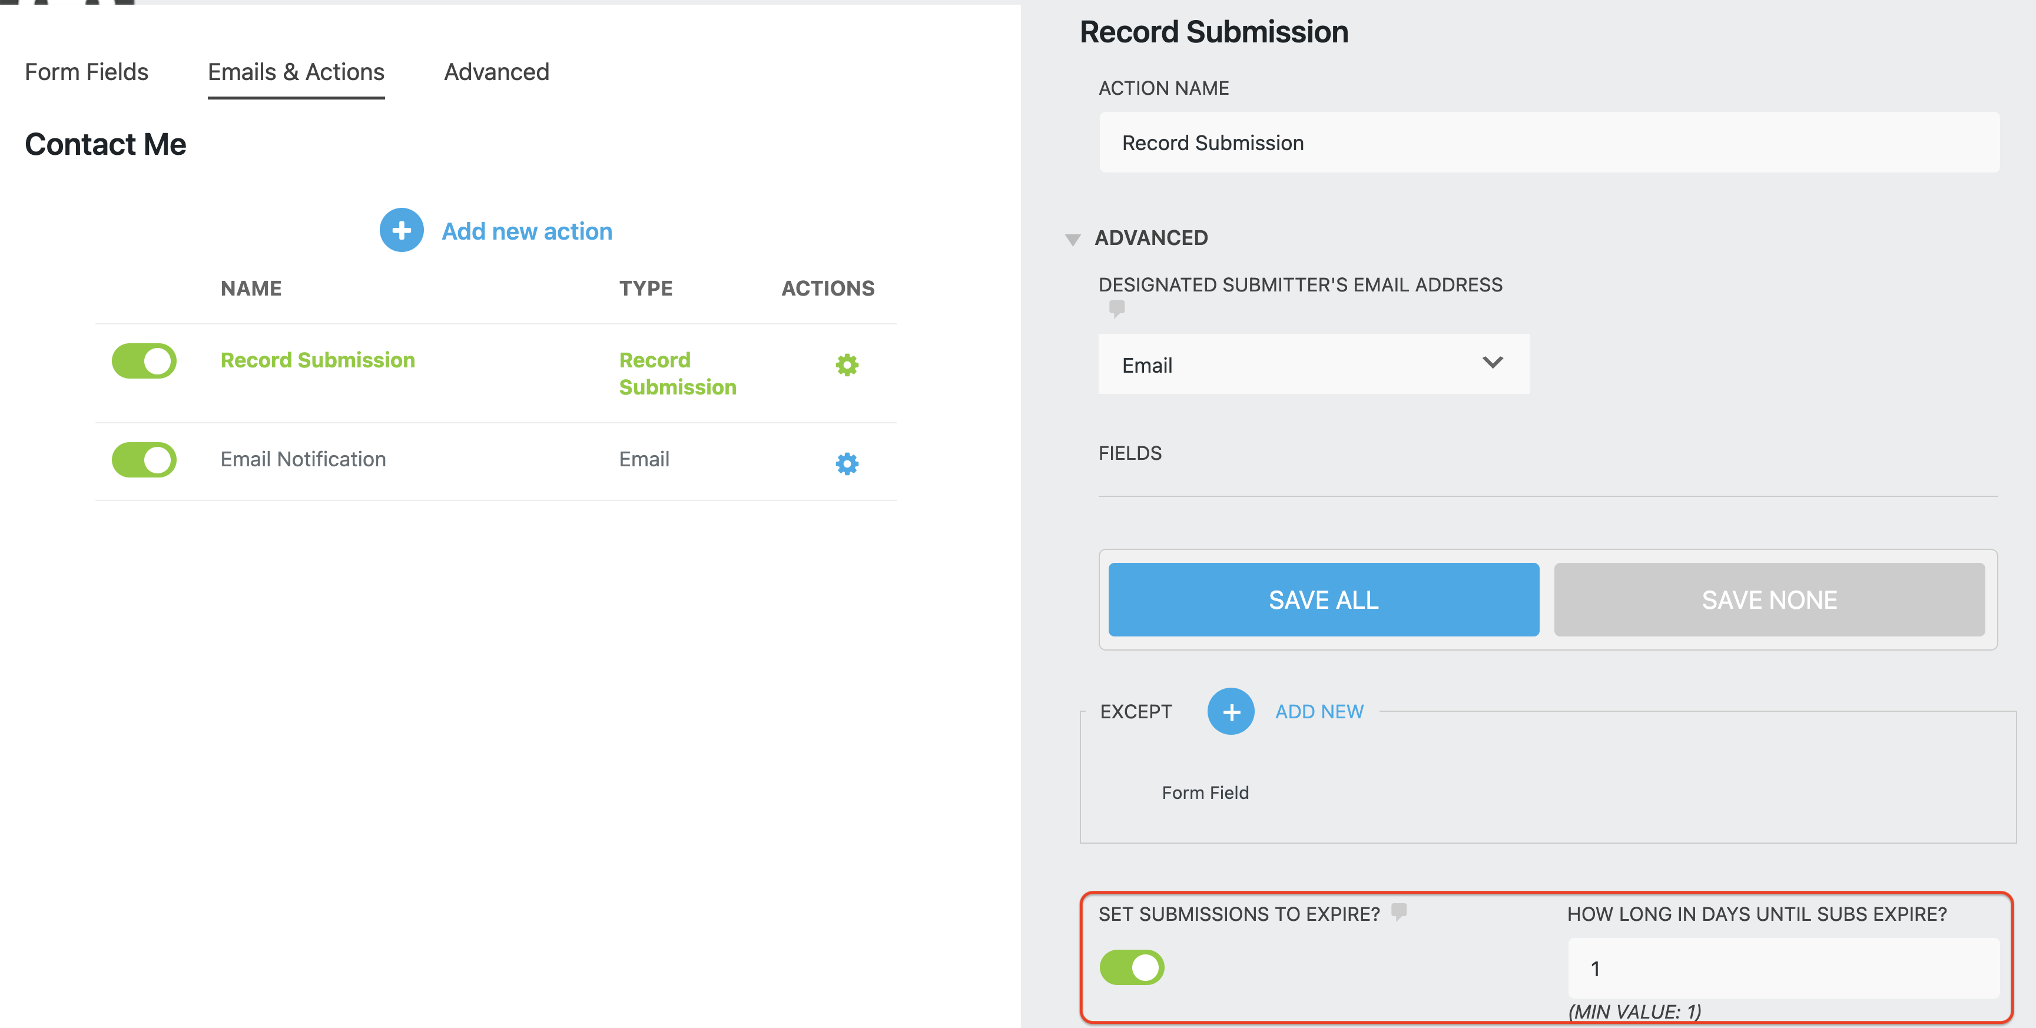Click the blue plus icon for new action

402,230
